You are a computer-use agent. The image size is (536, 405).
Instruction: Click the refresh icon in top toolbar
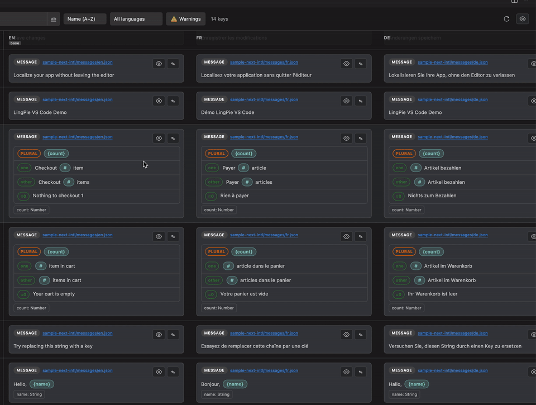coord(506,19)
